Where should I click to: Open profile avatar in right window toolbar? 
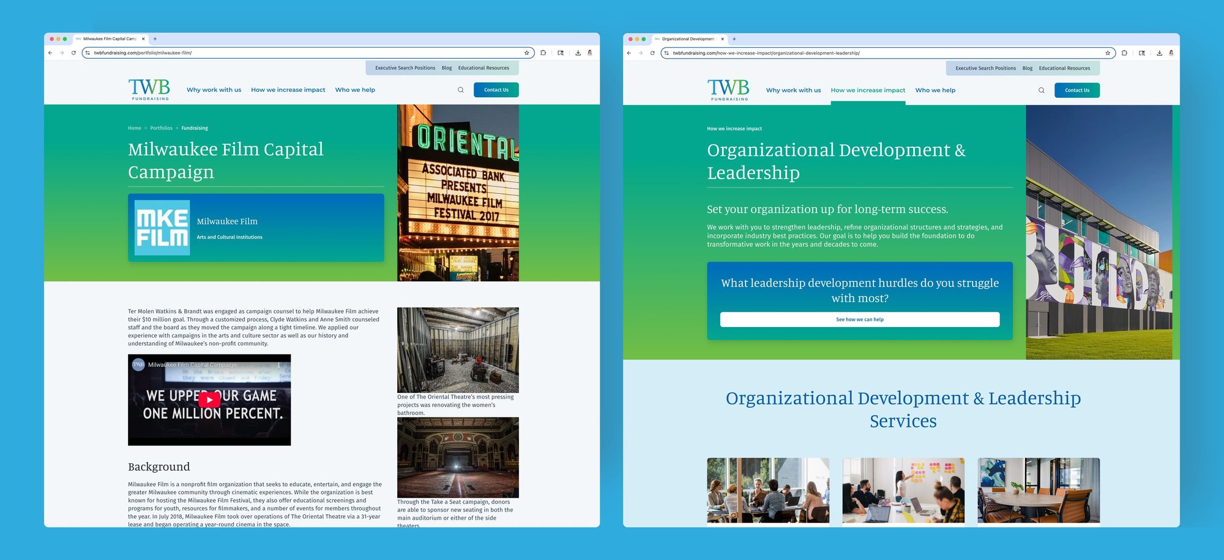(x=1171, y=53)
